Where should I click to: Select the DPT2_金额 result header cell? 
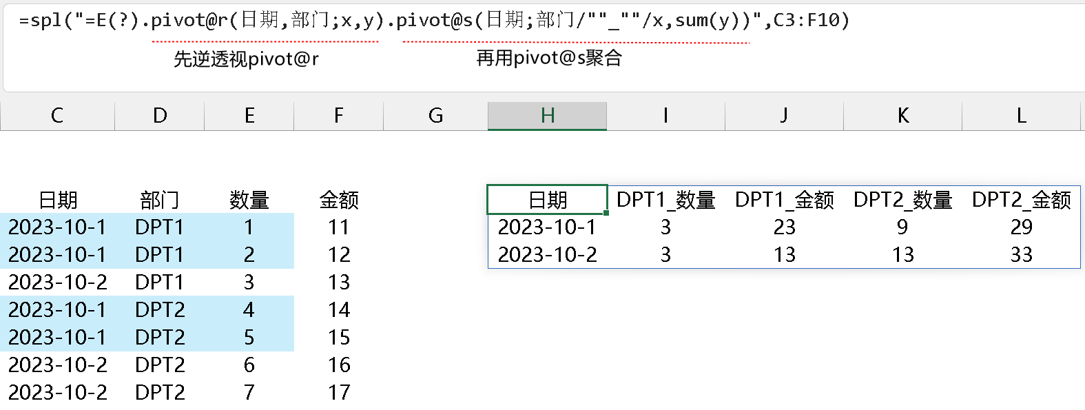pyautogui.click(x=1021, y=200)
